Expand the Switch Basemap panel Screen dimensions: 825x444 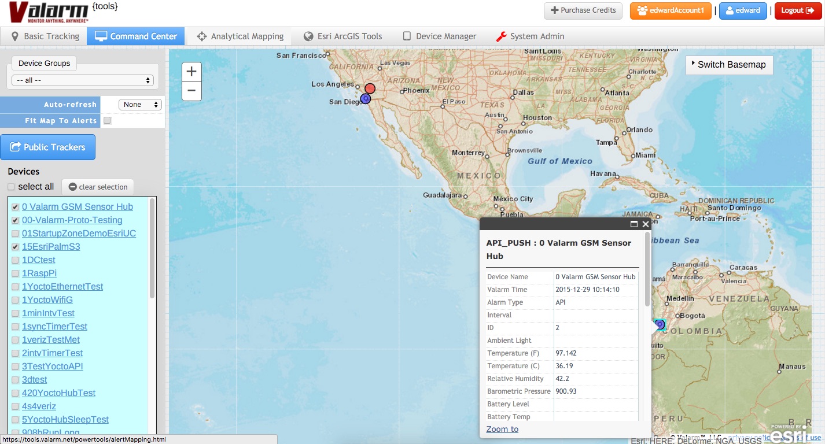click(x=729, y=65)
